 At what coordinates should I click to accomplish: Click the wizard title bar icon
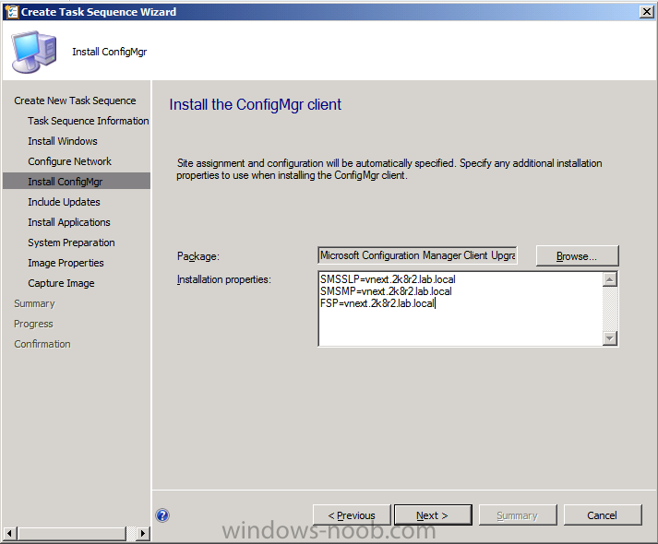coord(12,12)
